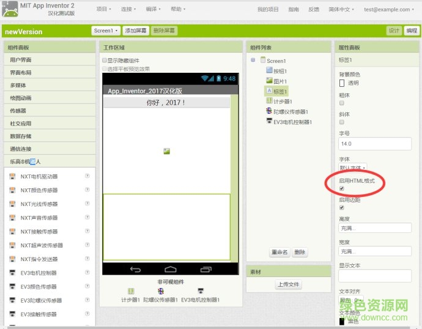Viewport: 422px width, 329px height.
Task: Click the NXT电机驱动器 component icon
Action: tap(12, 177)
